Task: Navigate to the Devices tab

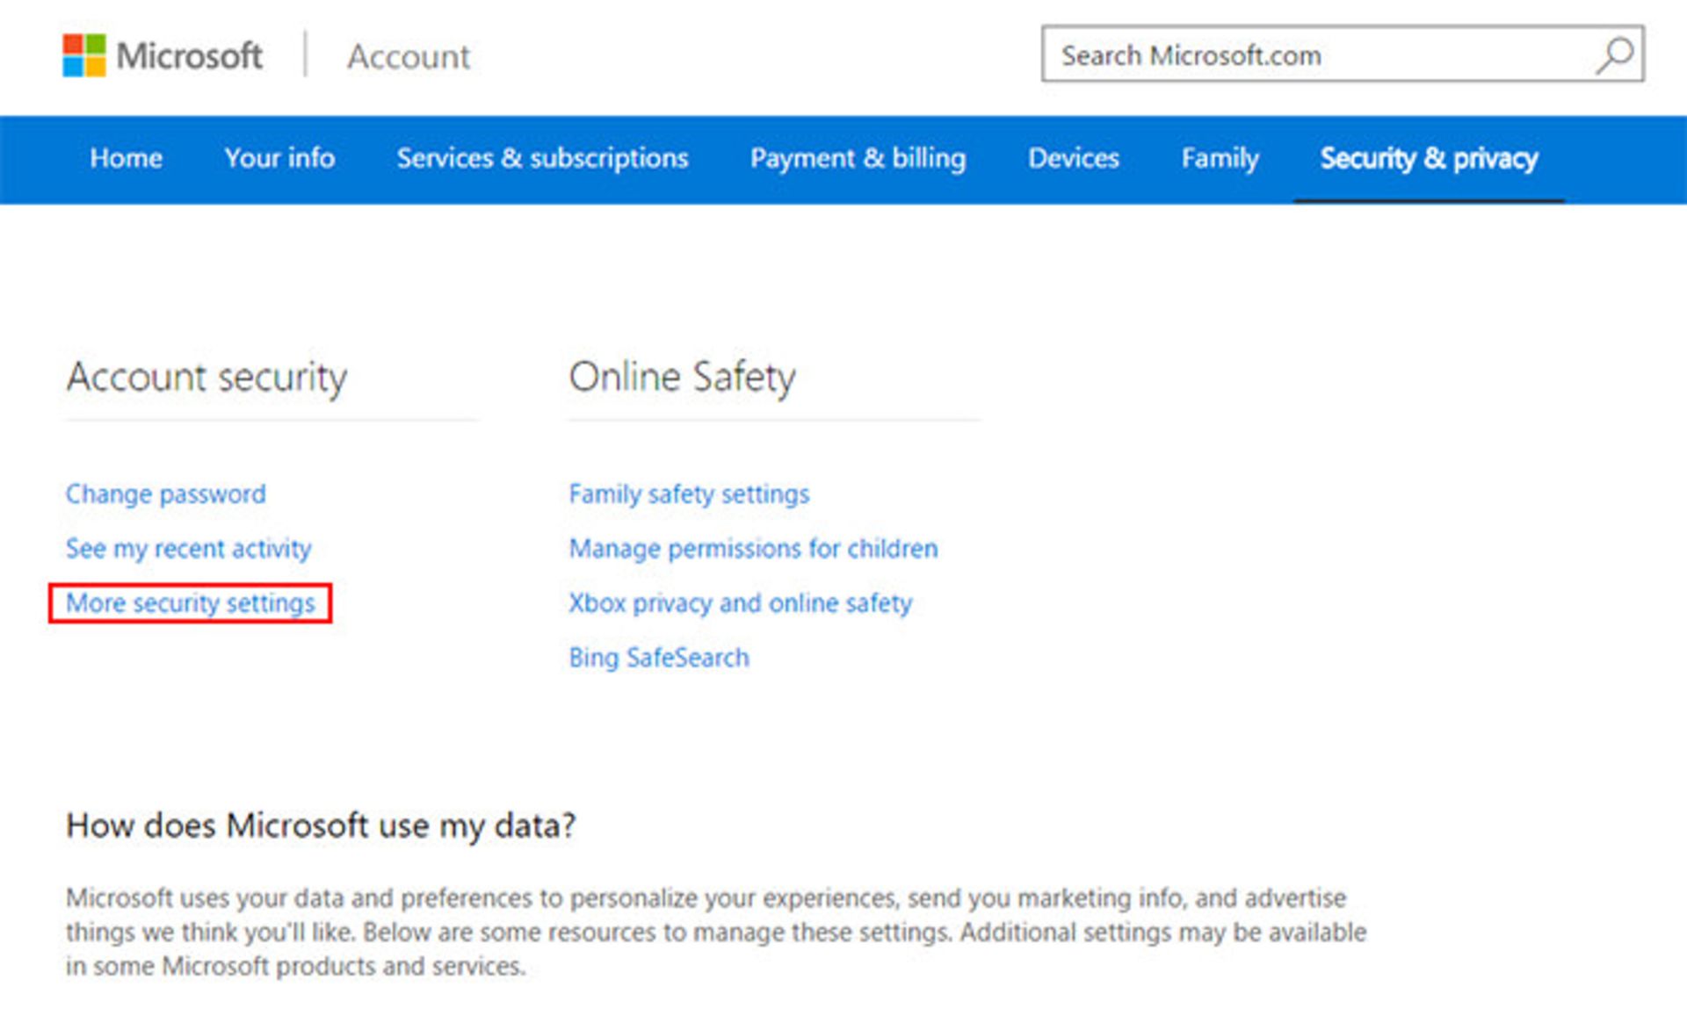Action: pos(1073,159)
